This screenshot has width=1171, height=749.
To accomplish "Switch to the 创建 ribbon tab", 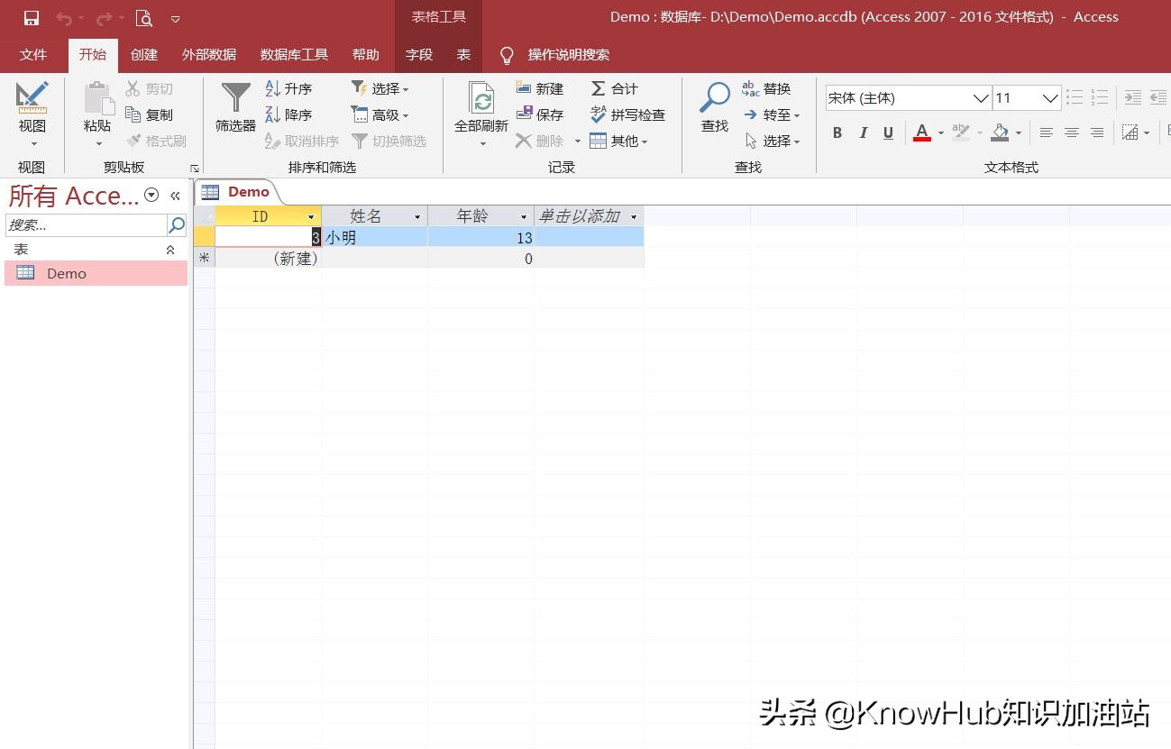I will pos(142,54).
